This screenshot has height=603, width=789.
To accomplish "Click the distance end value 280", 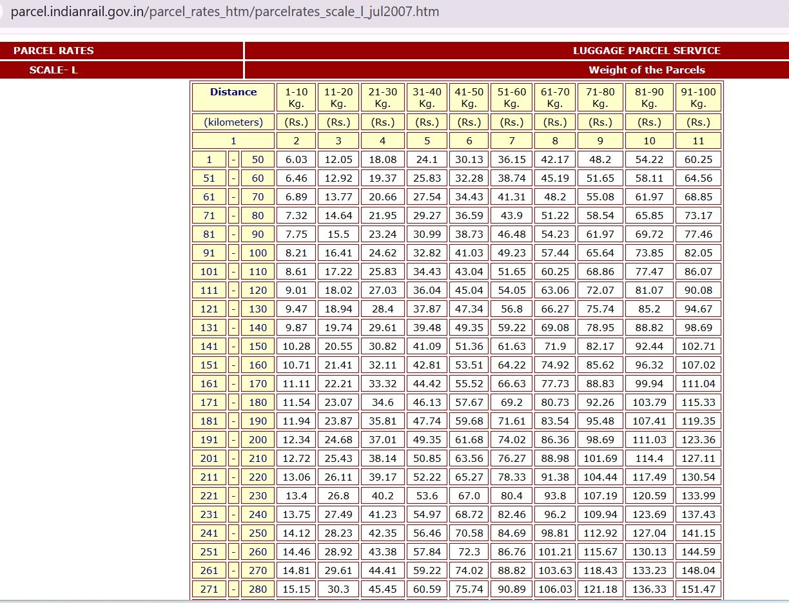I will coord(258,589).
